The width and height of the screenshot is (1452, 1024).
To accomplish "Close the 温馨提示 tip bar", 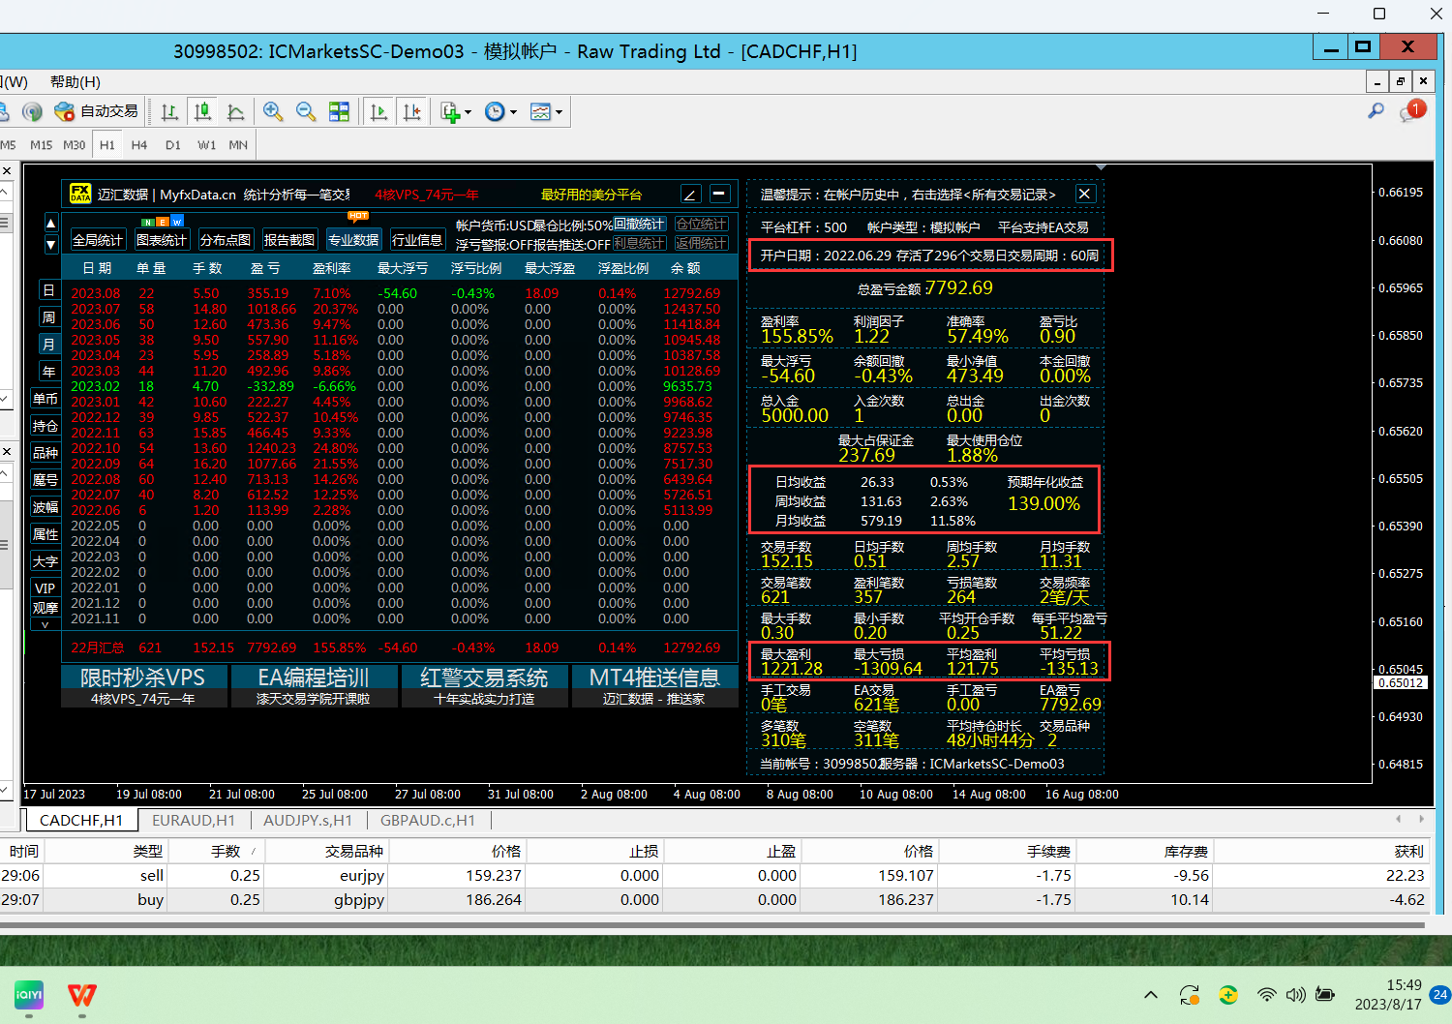I will pos(1085,194).
